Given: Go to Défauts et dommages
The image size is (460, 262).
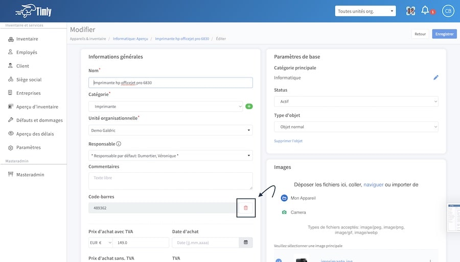Looking at the screenshot, I should [x=39, y=120].
